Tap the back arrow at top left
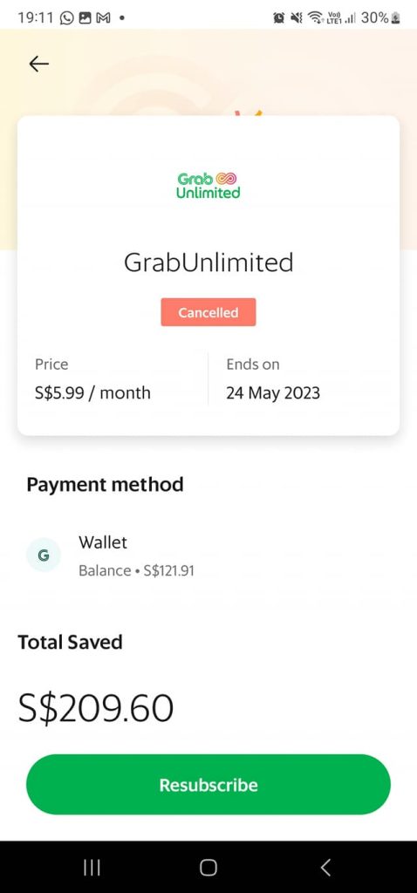The width and height of the screenshot is (417, 893). tap(38, 64)
